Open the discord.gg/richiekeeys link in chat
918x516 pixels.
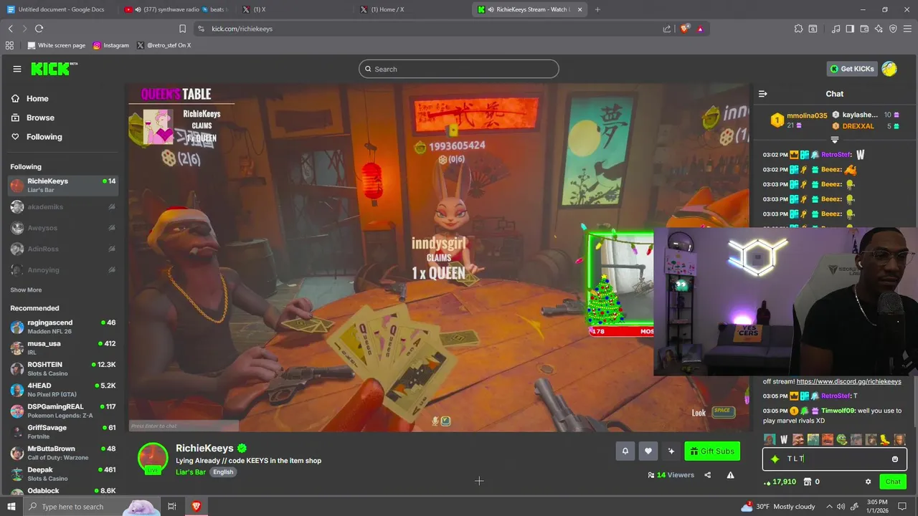(848, 381)
